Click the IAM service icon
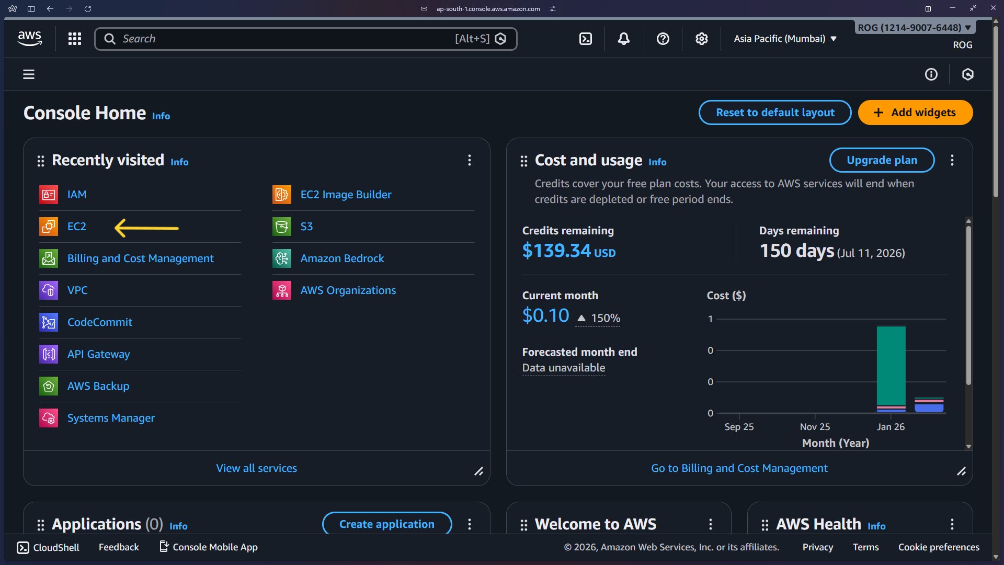Image resolution: width=1004 pixels, height=565 pixels. [48, 194]
